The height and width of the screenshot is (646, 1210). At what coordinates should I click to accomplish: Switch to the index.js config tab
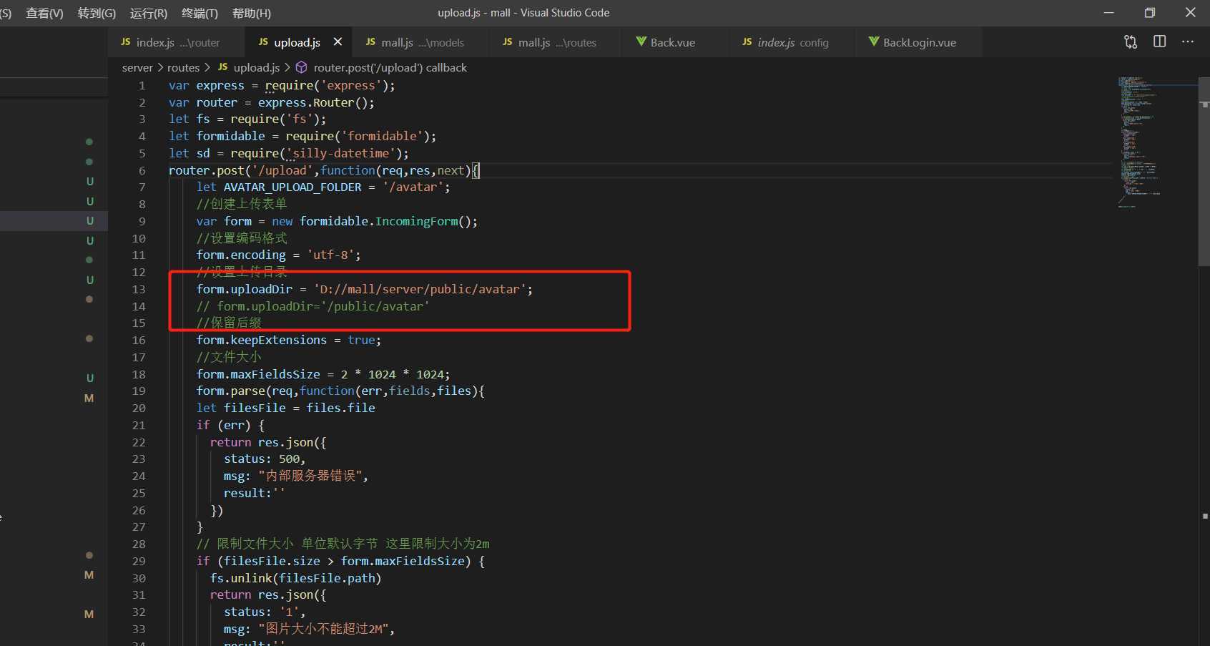792,42
